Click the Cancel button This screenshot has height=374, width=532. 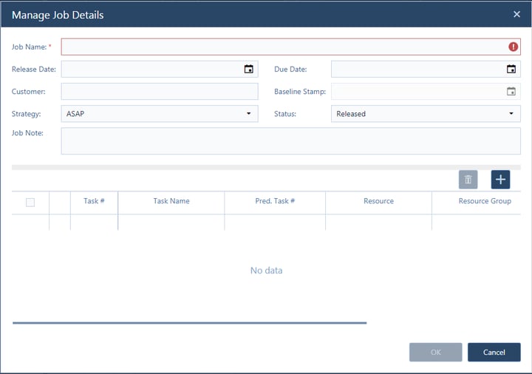[x=494, y=353]
